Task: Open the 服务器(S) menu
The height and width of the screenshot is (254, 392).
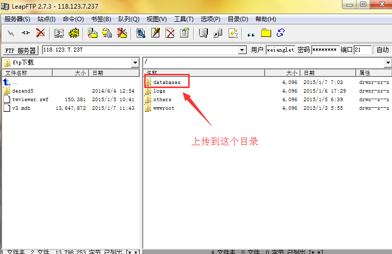Action: click(17, 19)
